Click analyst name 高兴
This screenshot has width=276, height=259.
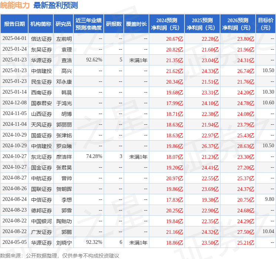coord(67,71)
